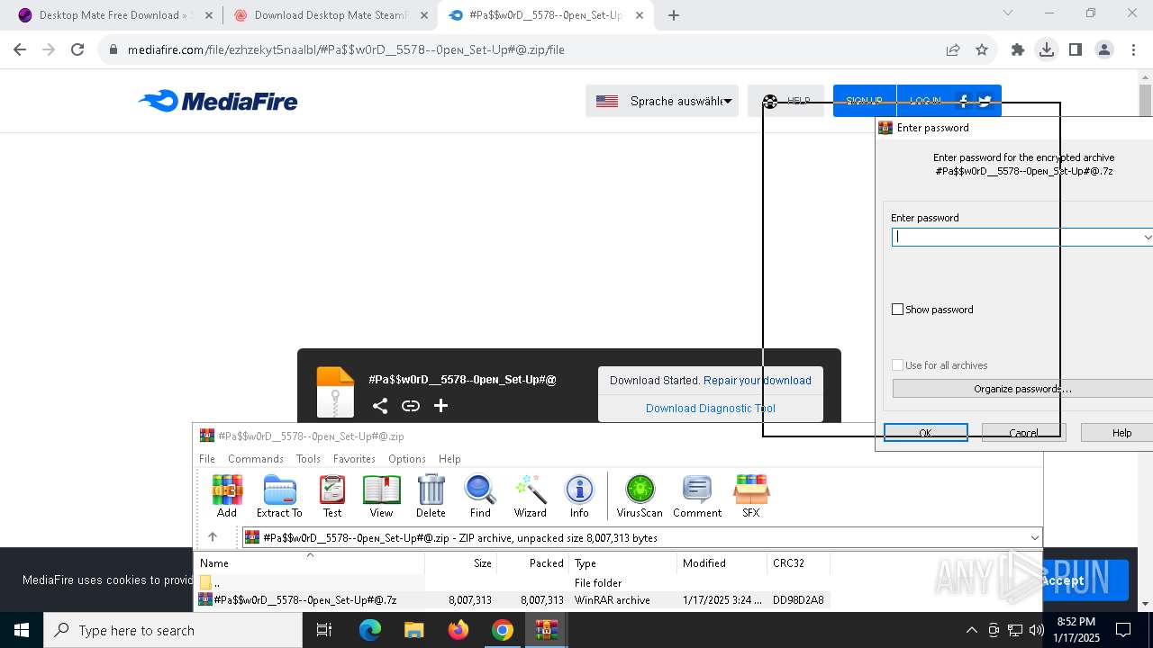
Task: Expand the WinRAR address path dropdown
Action: click(x=1034, y=537)
